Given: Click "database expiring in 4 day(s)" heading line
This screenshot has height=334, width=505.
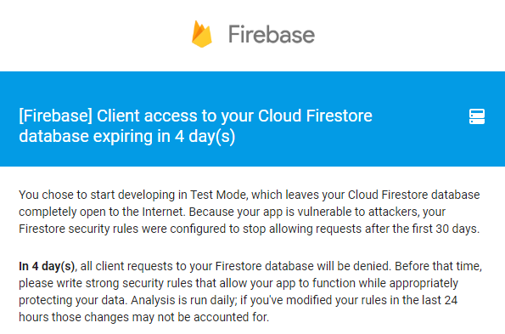Looking at the screenshot, I should tap(127, 136).
